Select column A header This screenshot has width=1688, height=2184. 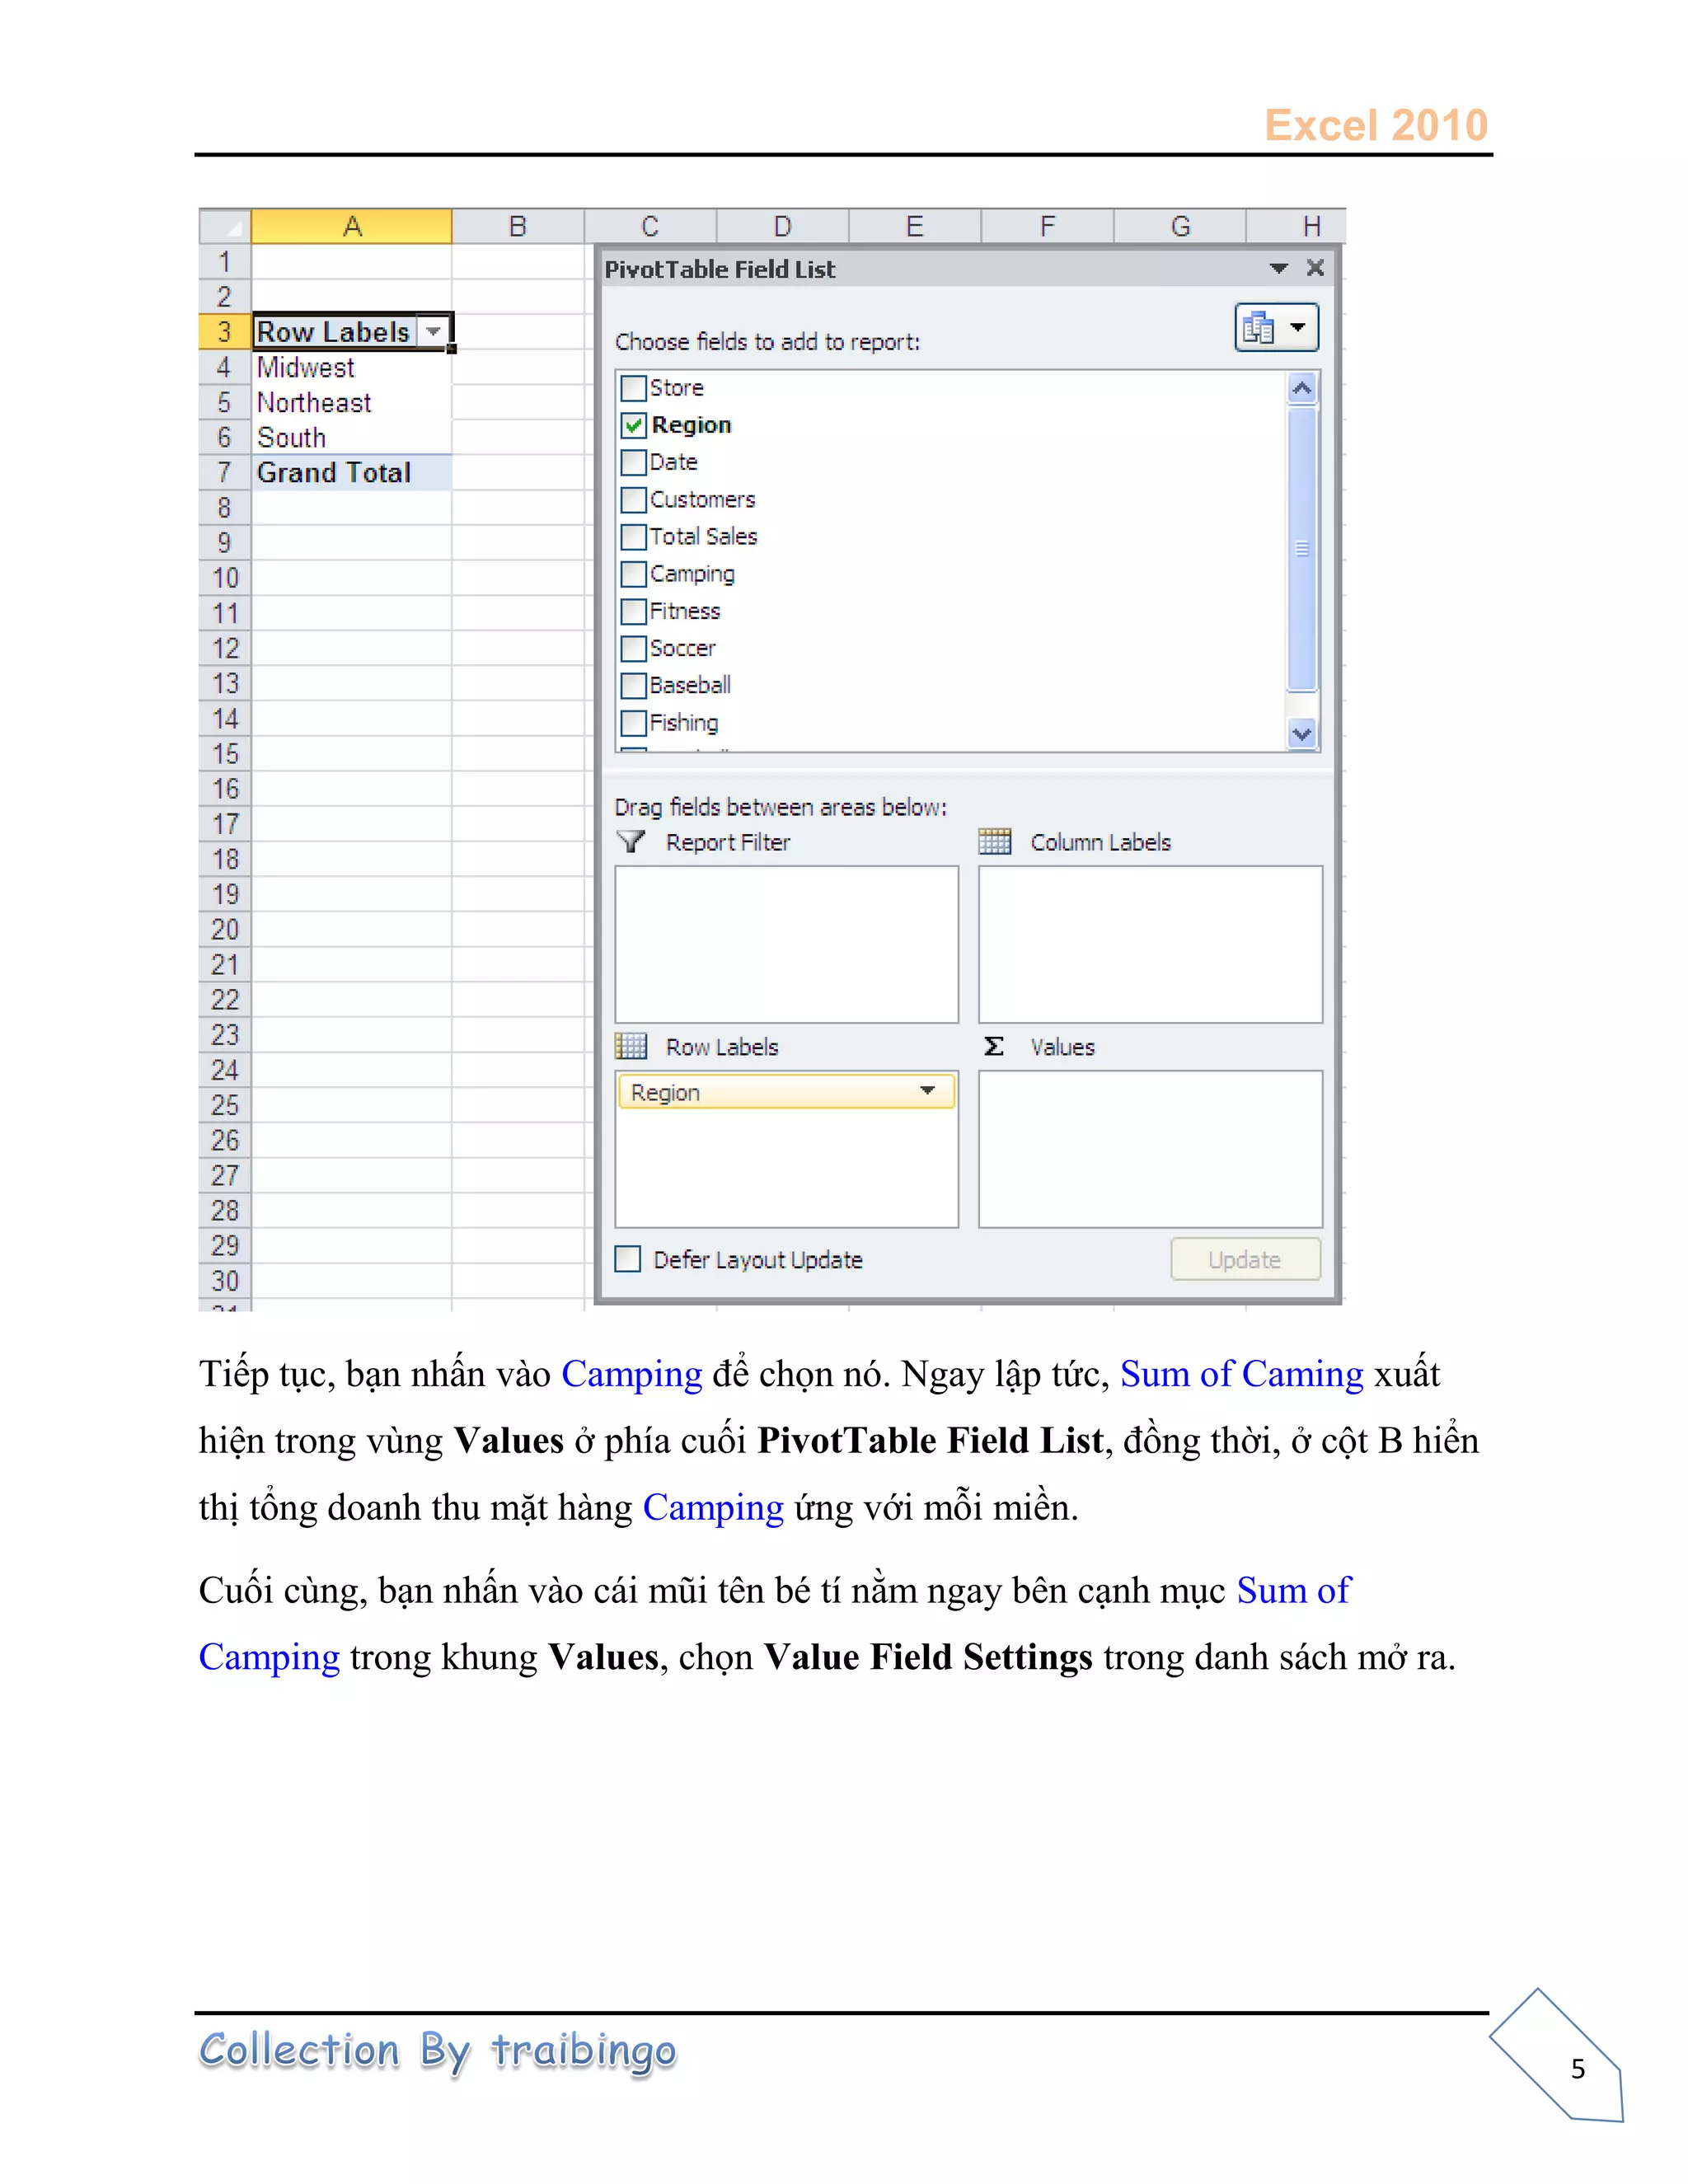click(352, 227)
